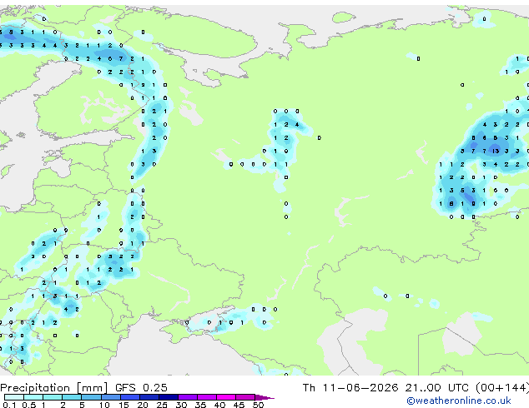529x408 pixels.
Task: Pick the 15–20 mm legend color cell
Action: 129,397
